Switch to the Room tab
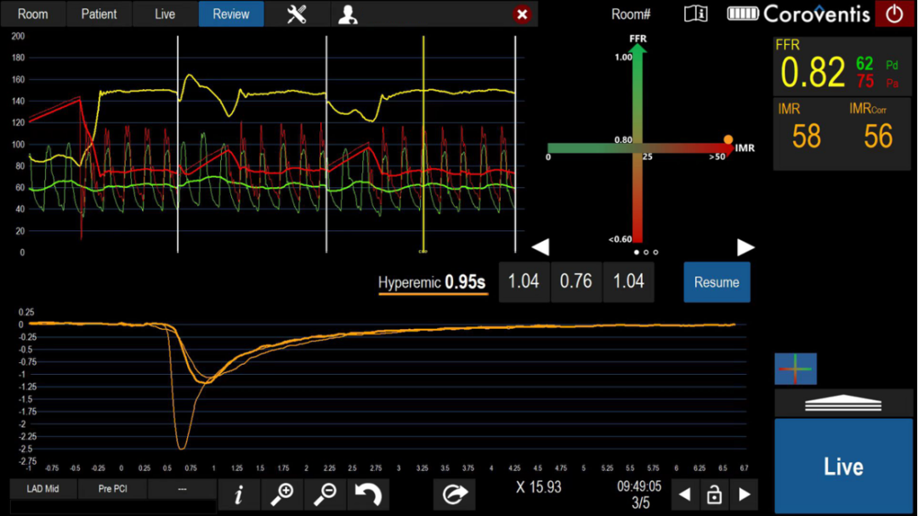The width and height of the screenshot is (918, 516). [33, 14]
